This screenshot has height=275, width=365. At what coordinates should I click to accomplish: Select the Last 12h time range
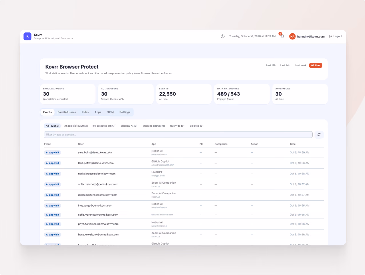coord(271,65)
